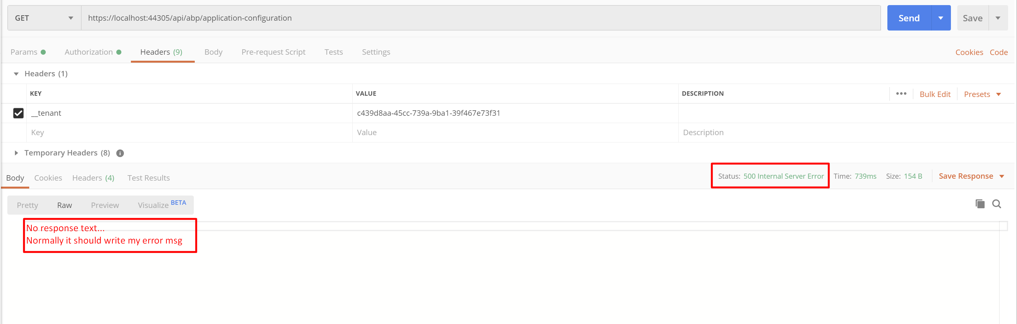Switch to the Authorization tab
Screen dimensions: 1017x324
pos(89,52)
